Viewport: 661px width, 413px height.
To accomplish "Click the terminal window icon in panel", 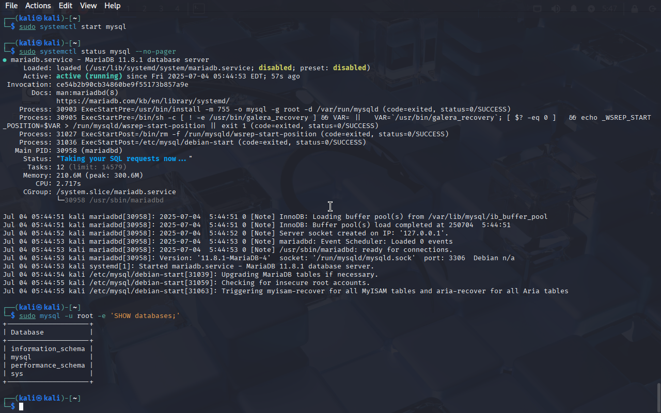I will [x=198, y=9].
